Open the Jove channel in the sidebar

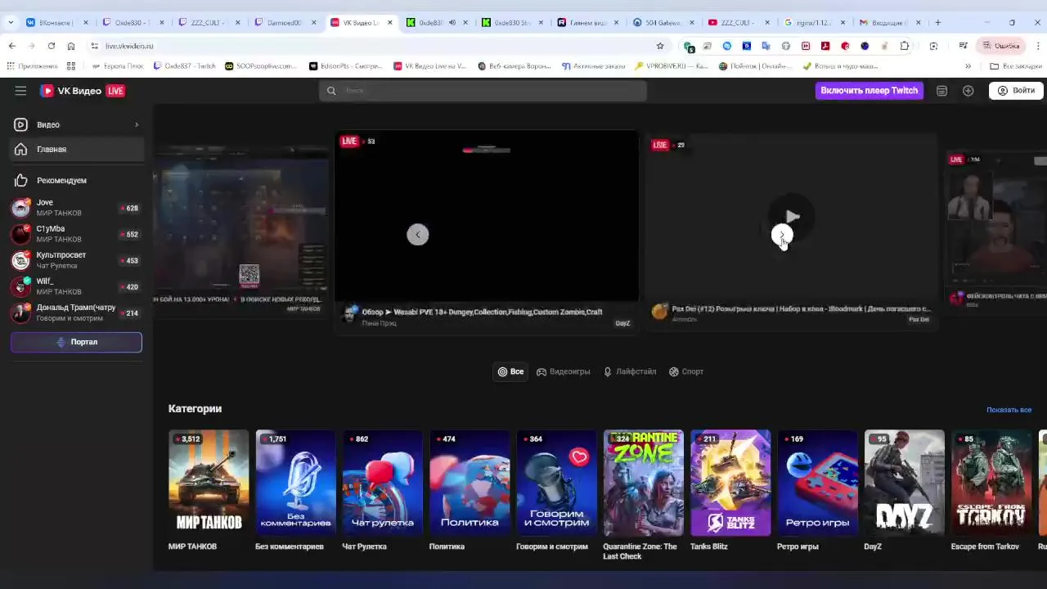click(76, 208)
